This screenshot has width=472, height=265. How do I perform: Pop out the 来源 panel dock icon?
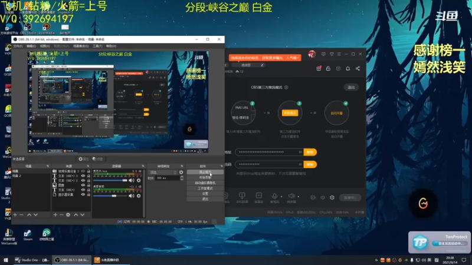pyautogui.click(x=88, y=166)
